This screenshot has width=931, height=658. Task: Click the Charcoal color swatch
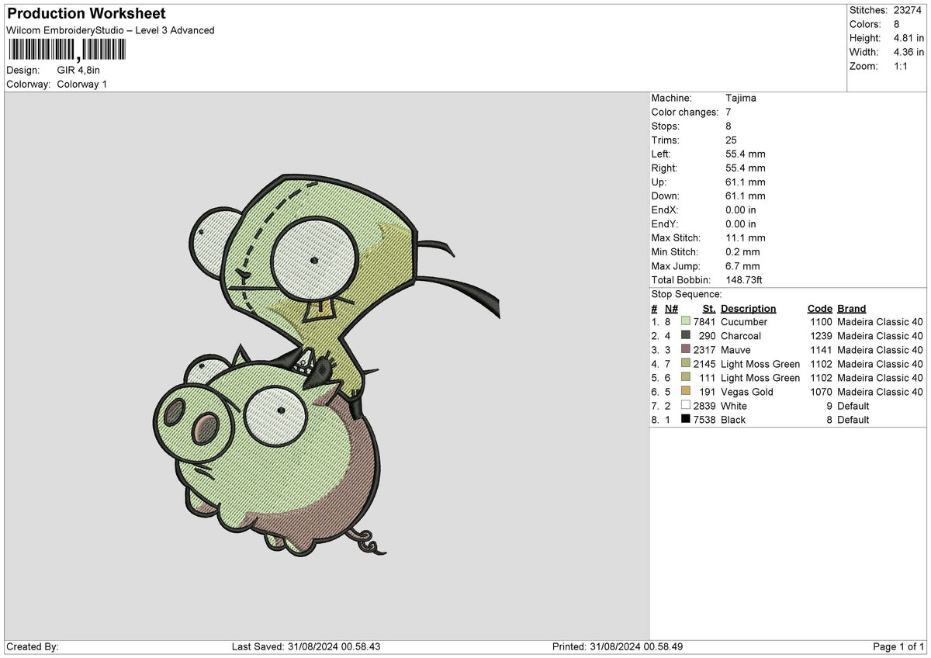pos(686,335)
